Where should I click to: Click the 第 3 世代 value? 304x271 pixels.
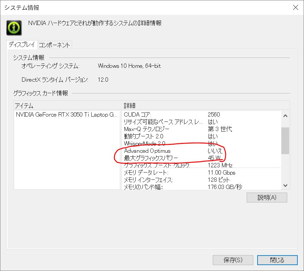220,129
